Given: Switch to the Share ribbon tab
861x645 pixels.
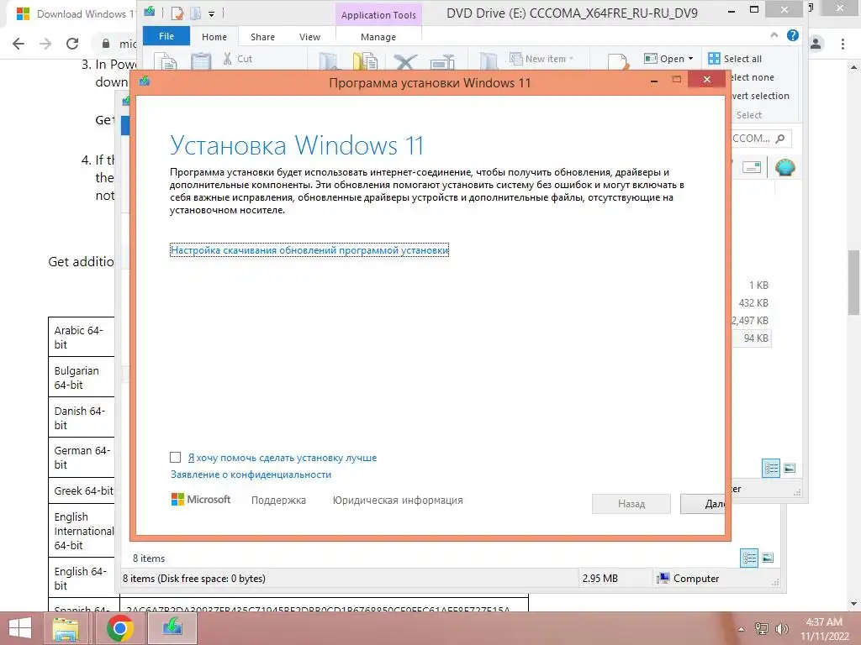Looking at the screenshot, I should coord(262,37).
